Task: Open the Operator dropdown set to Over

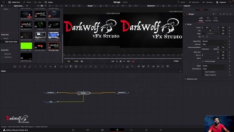Action: [214, 44]
